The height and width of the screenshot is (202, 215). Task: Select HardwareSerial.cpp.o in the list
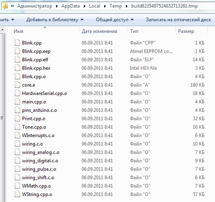(x=45, y=93)
